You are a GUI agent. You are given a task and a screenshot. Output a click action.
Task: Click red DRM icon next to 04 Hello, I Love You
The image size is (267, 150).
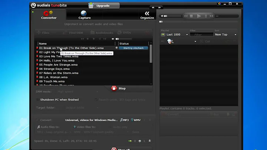pos(37,61)
